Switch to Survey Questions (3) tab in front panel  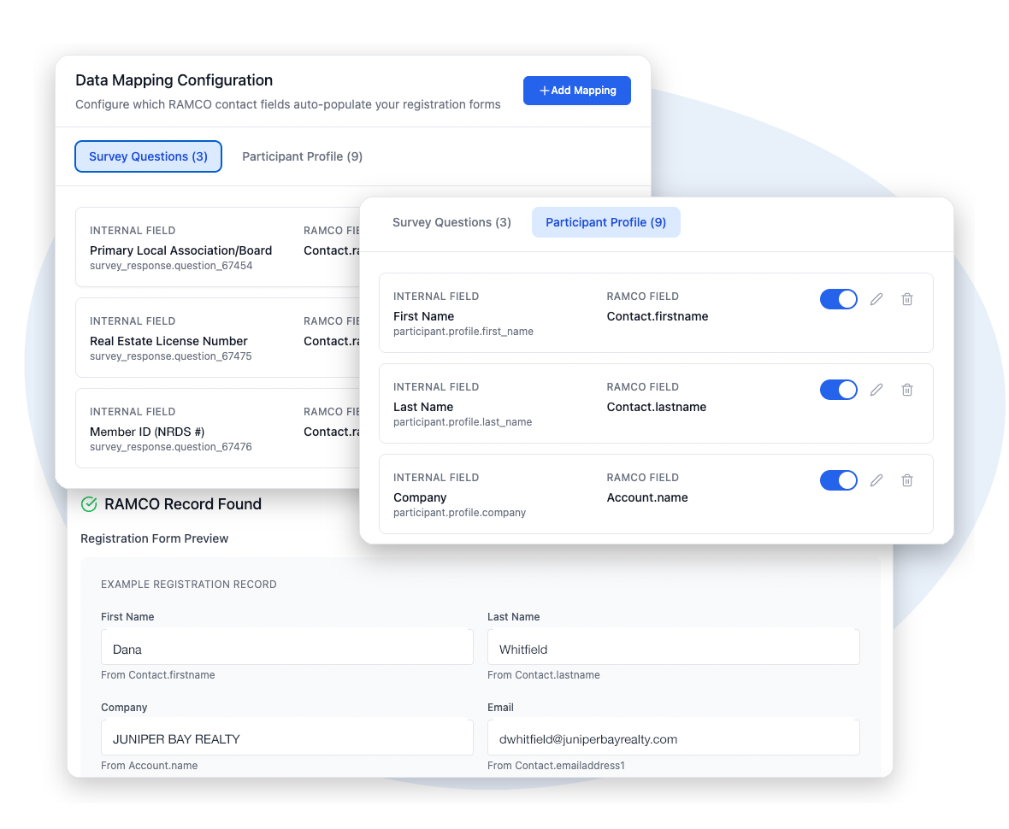point(451,222)
